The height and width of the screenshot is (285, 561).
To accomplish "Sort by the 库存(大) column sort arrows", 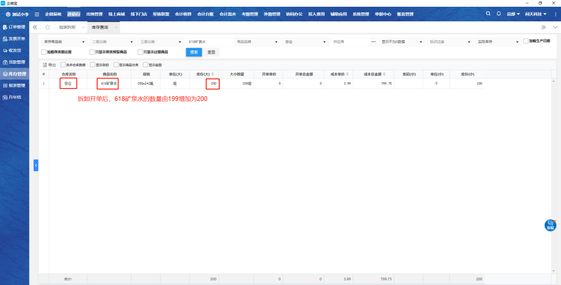I will tap(212, 74).
